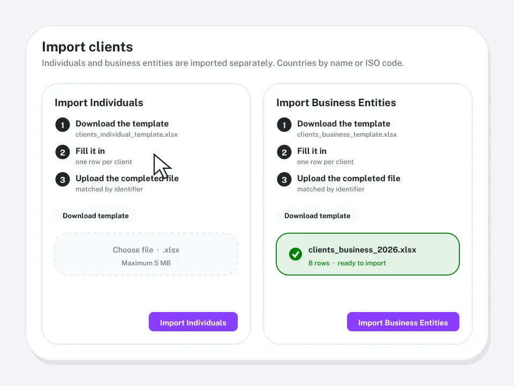
Task: Click the Import Business Entities button
Action: [403, 322]
